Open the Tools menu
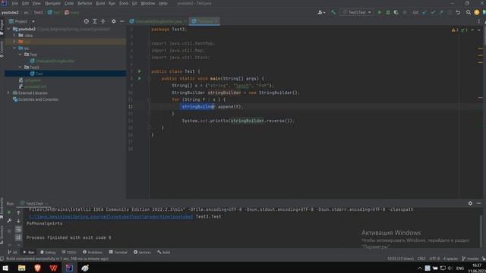 (x=123, y=3)
